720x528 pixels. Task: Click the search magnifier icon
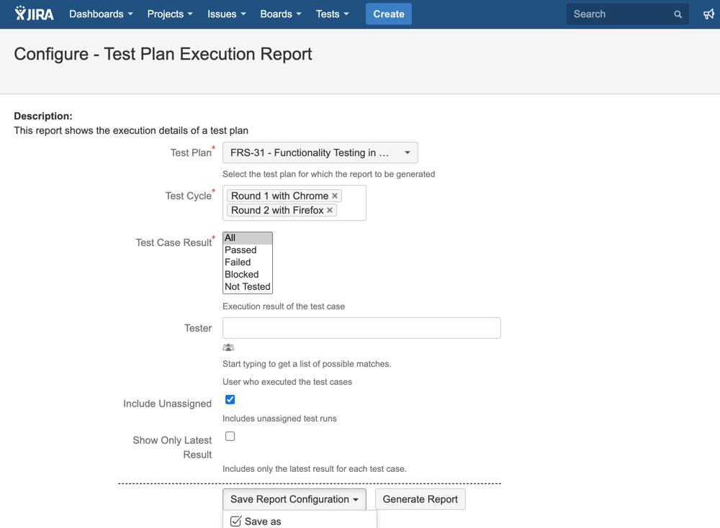pyautogui.click(x=678, y=14)
